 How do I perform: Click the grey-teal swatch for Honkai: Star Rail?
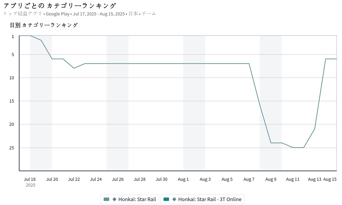[x=106, y=199]
